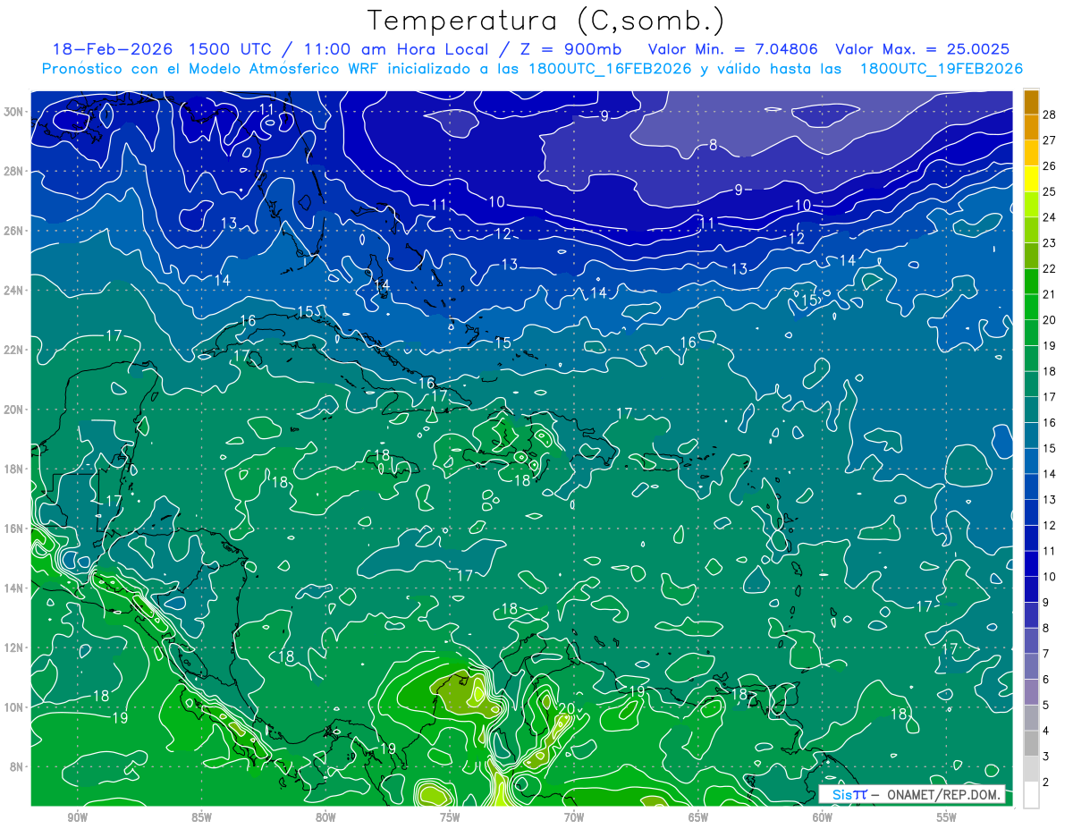Click "1800UTC_19FEB2026" validity end text
The height and width of the screenshot is (829, 1073).
[941, 69]
